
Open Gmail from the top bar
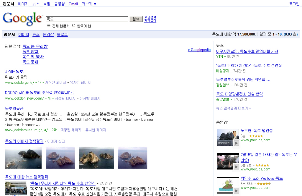point(73,4)
